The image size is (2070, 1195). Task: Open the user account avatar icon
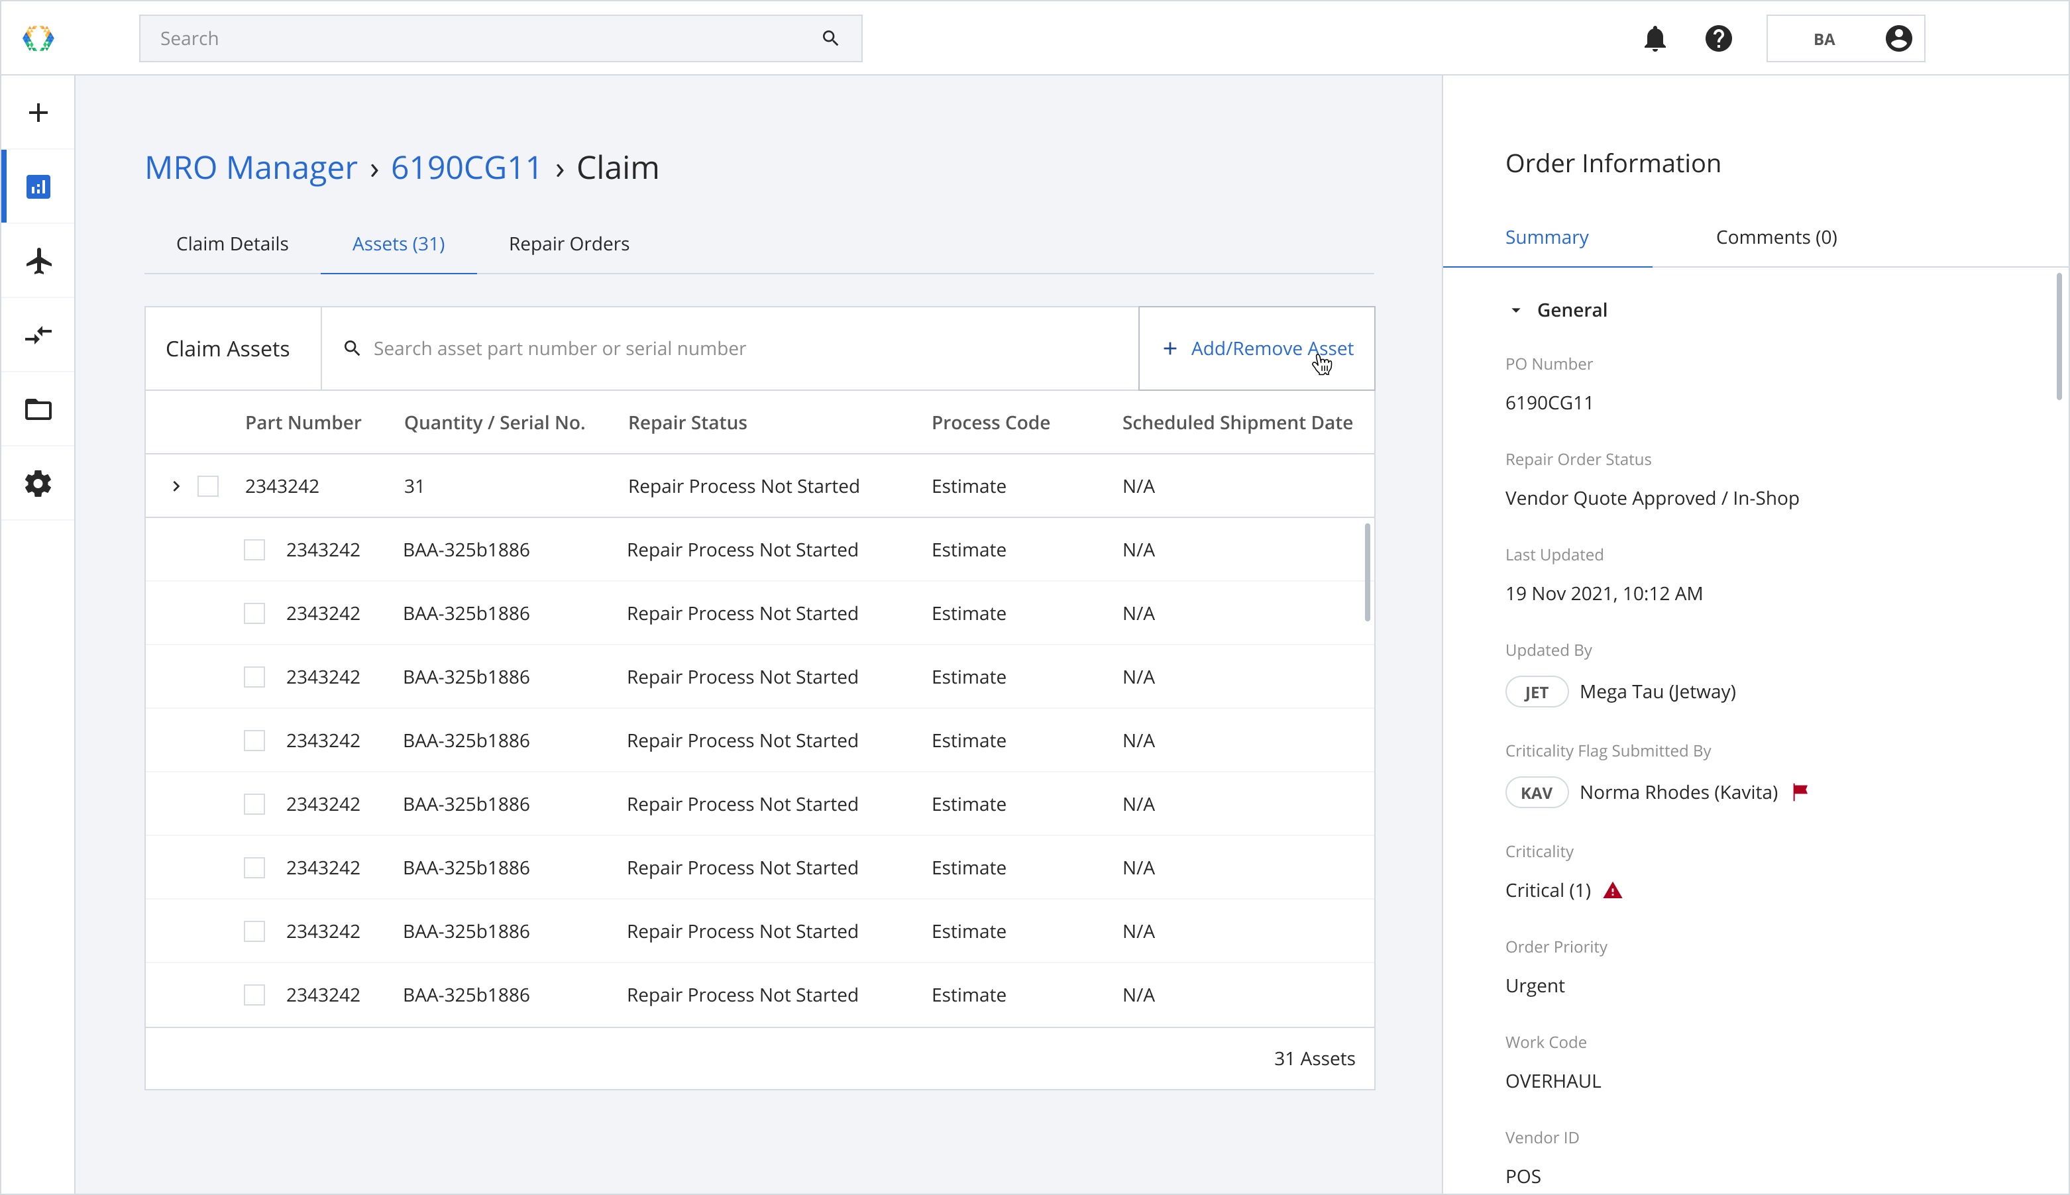pyautogui.click(x=1898, y=38)
